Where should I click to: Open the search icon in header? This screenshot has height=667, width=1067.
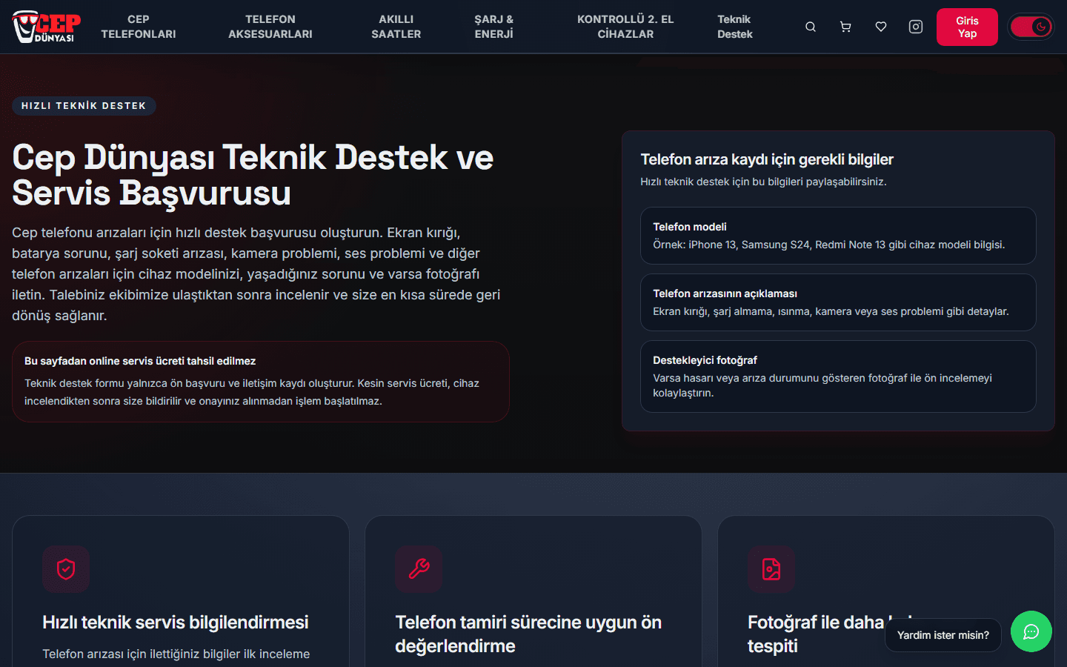[x=811, y=27]
